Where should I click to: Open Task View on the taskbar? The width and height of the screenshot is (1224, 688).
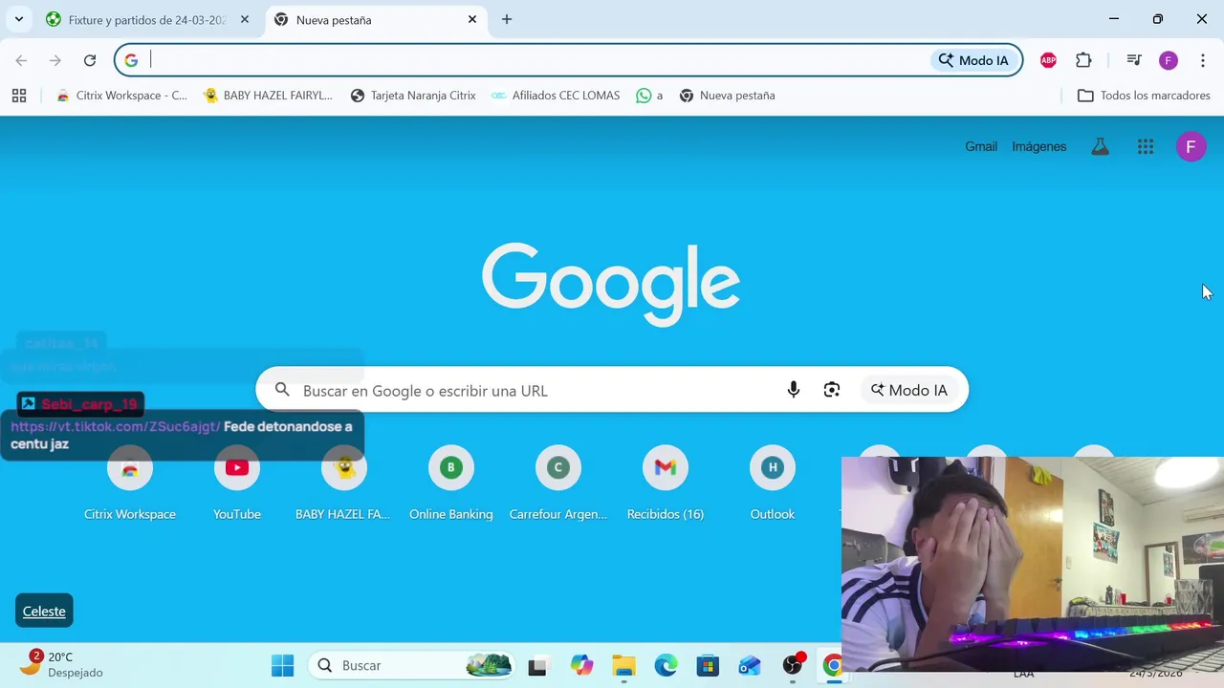pos(538,665)
